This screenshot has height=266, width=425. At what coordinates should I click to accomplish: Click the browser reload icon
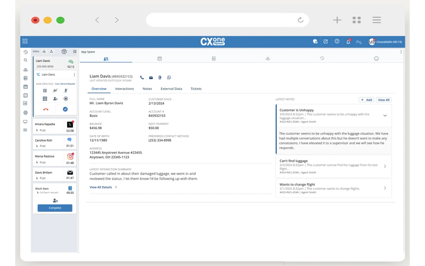click(x=300, y=20)
